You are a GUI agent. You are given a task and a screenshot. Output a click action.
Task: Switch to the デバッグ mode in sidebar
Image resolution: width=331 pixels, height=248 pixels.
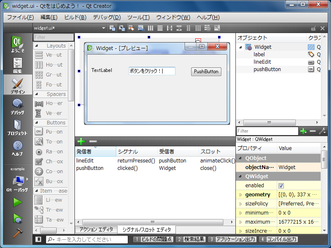click(17, 107)
